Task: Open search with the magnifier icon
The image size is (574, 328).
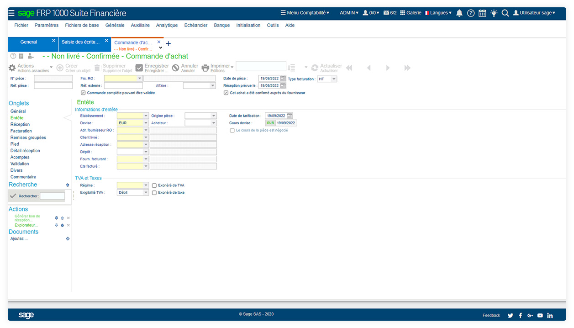Action: coord(505,13)
